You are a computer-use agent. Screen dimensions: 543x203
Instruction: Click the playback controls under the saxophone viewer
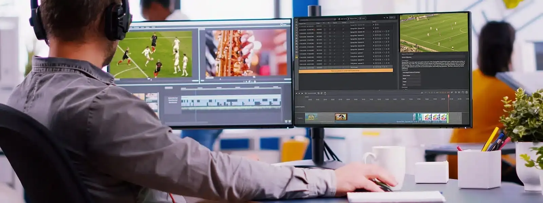coord(249,81)
